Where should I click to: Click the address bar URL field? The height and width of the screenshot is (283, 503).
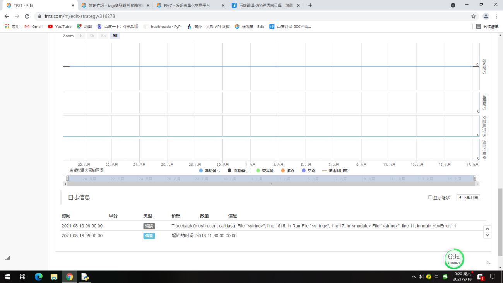[251, 16]
